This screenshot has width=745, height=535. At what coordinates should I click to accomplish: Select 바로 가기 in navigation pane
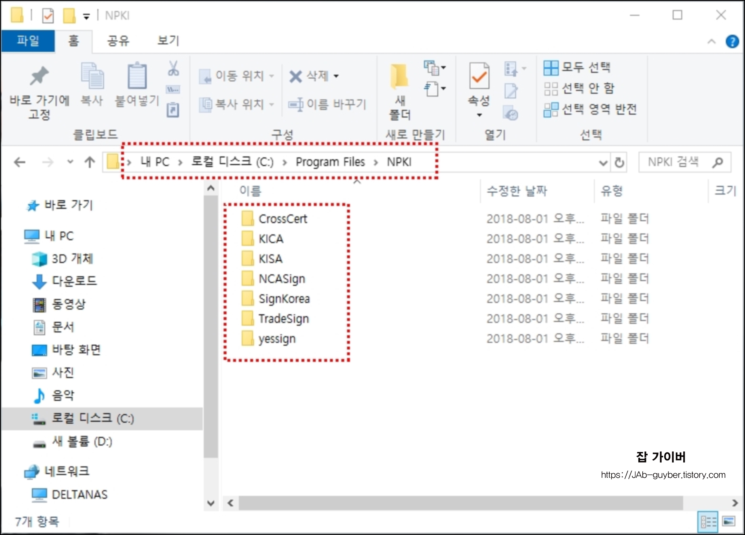pyautogui.click(x=60, y=205)
